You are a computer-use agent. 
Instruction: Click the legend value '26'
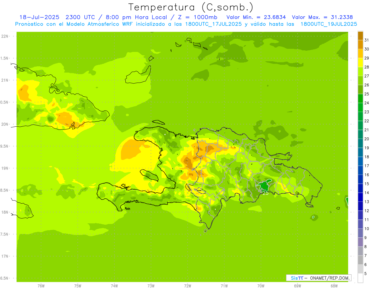(367, 85)
